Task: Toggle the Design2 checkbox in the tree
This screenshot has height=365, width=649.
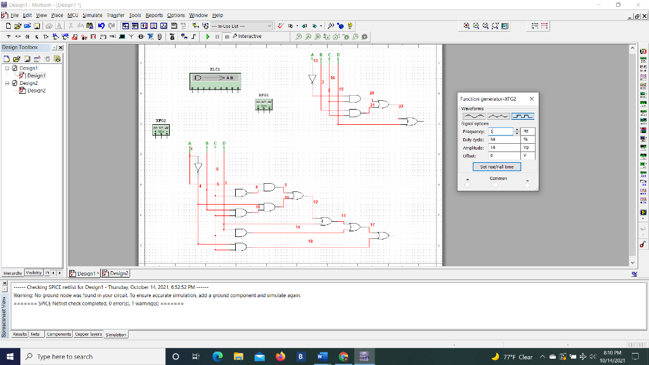Action: pos(15,83)
